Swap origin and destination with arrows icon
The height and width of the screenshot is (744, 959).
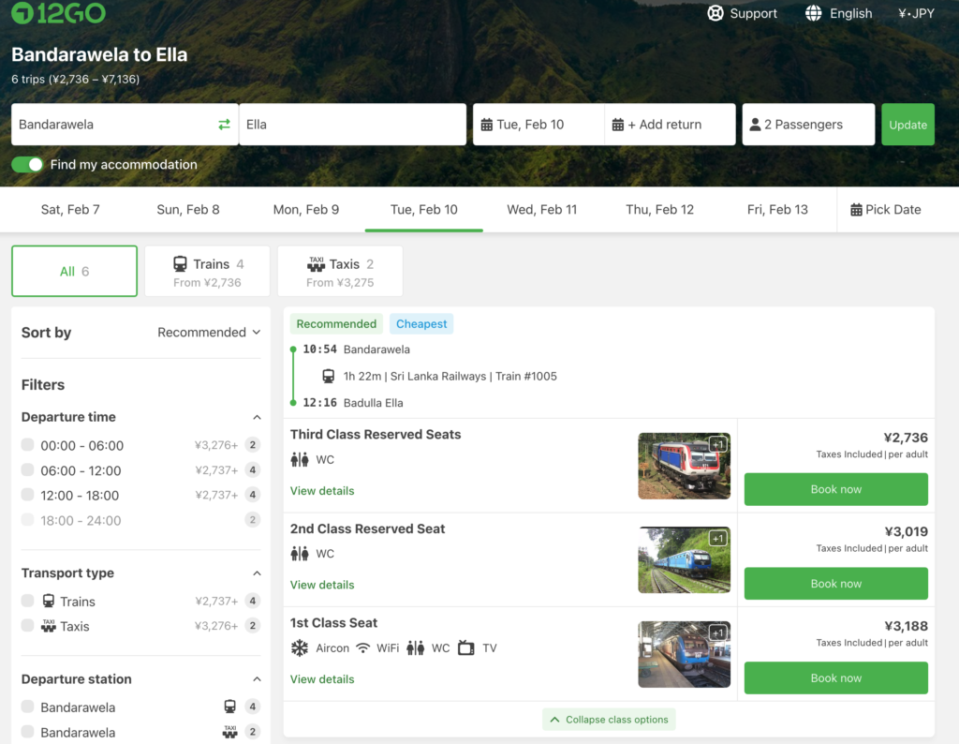(224, 125)
